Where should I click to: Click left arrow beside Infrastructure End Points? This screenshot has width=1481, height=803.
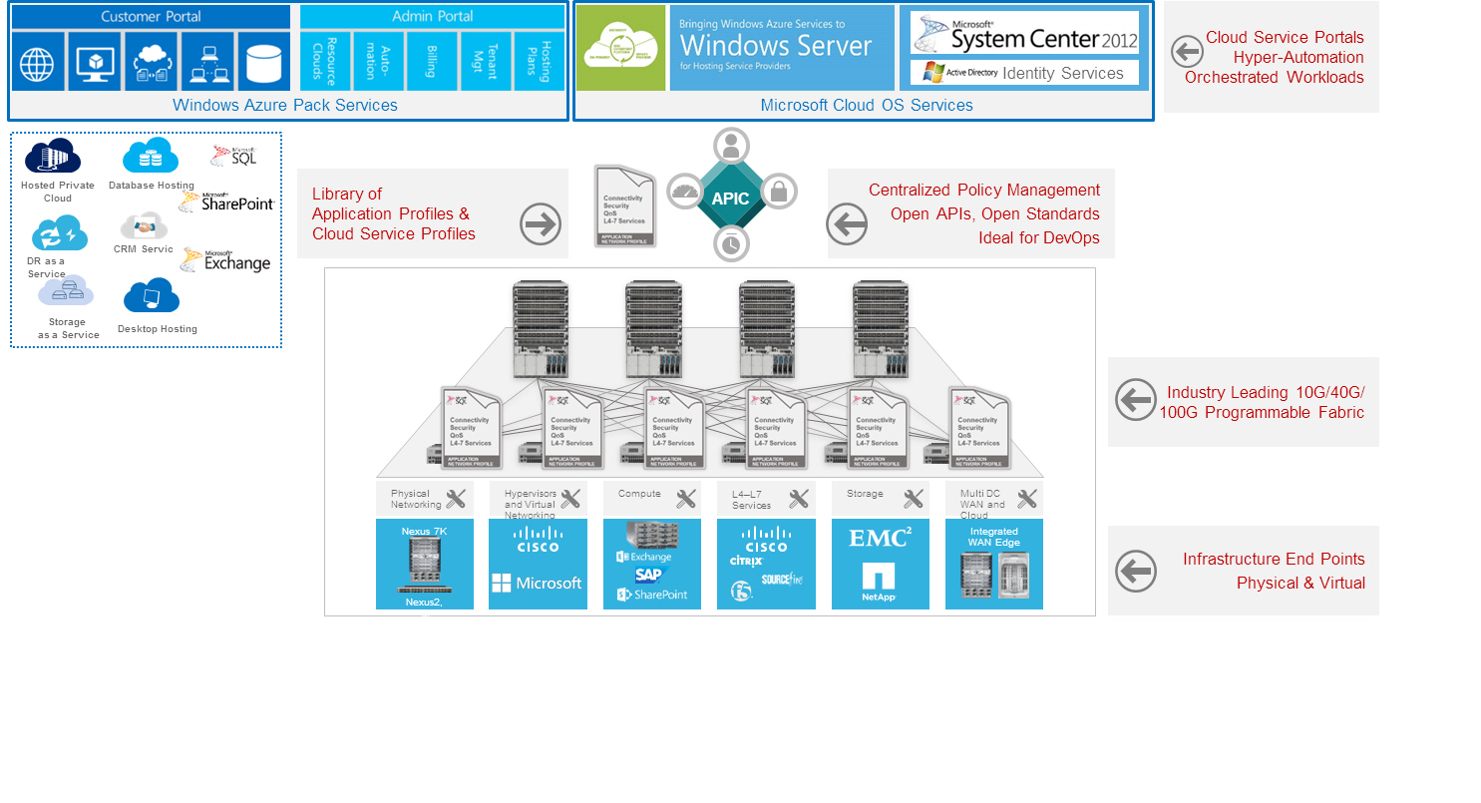coord(1135,572)
